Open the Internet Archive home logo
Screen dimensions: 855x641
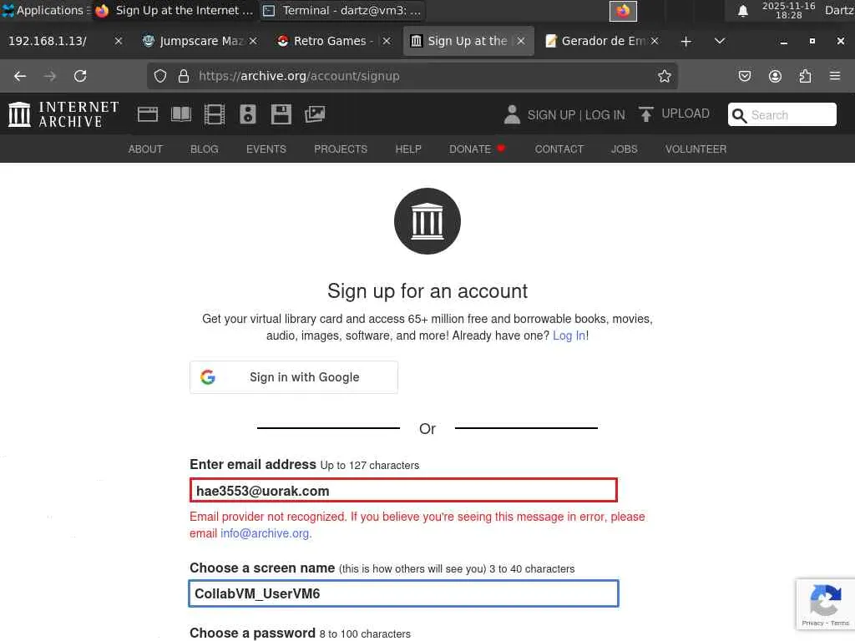[x=63, y=114]
